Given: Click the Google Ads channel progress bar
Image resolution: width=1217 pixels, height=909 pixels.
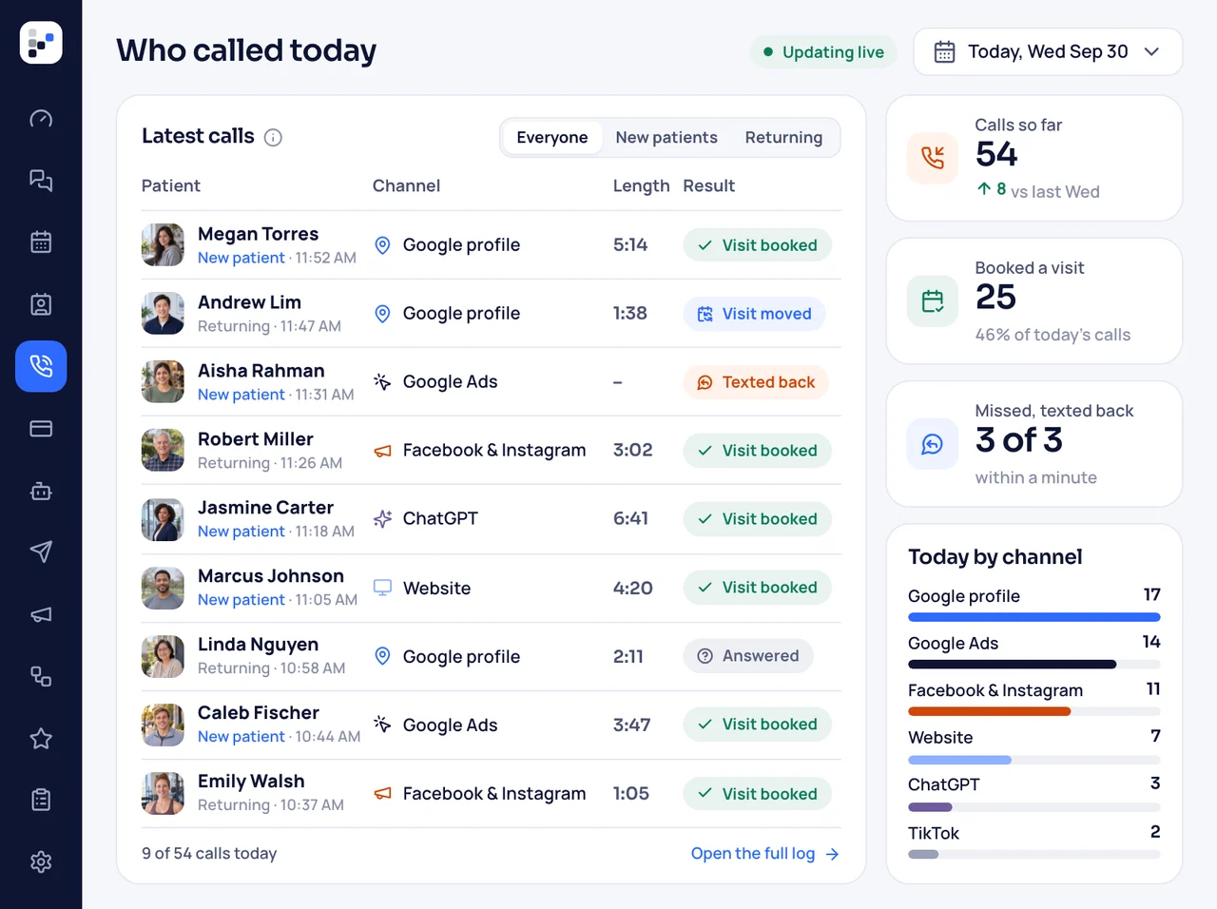Looking at the screenshot, I should point(1034,665).
